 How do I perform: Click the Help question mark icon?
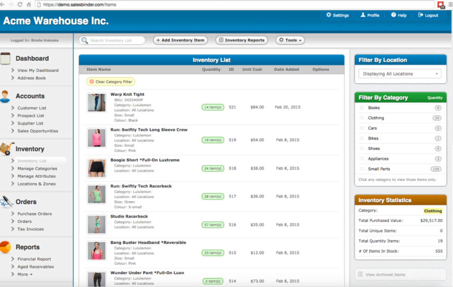(393, 15)
